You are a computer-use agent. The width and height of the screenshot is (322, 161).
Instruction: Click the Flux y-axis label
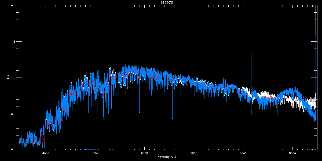pos(8,78)
